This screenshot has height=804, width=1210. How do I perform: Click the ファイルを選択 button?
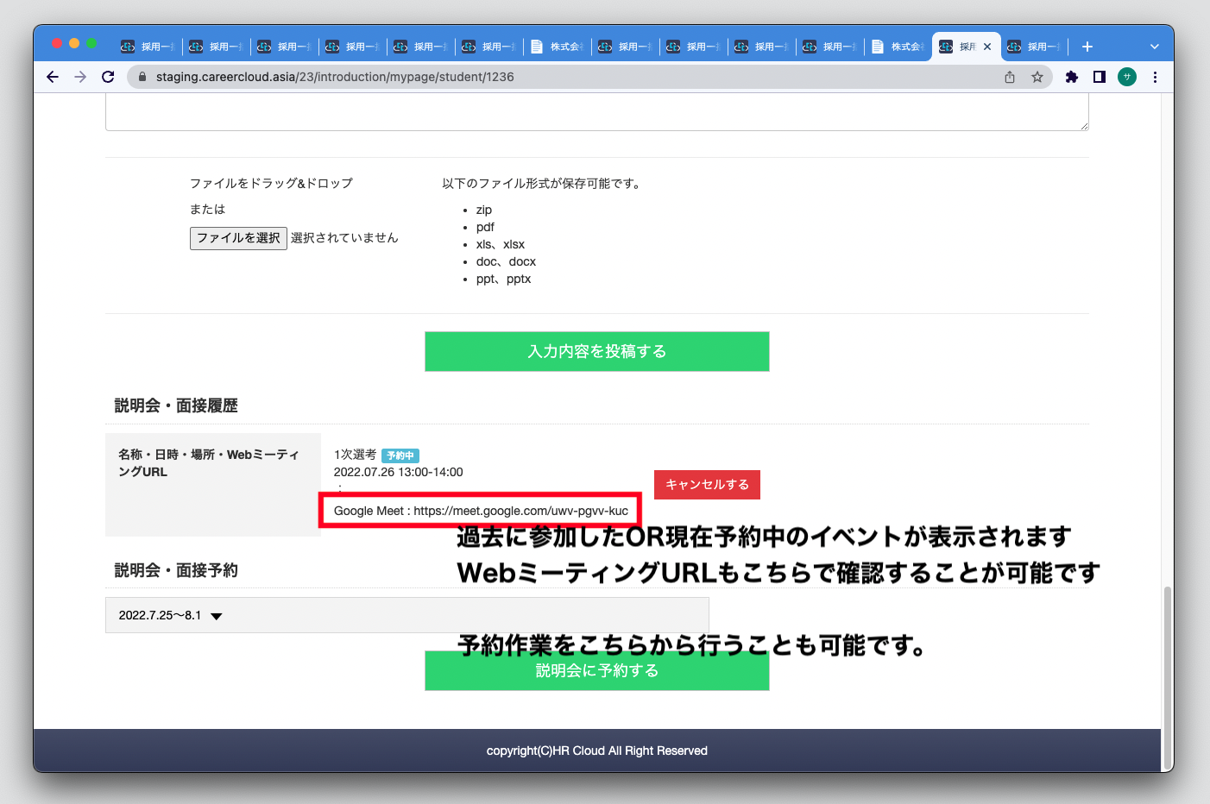point(238,238)
